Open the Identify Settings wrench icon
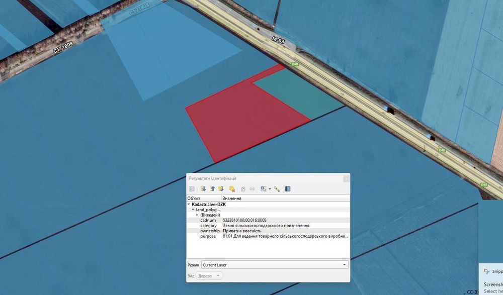Image resolution: width=503 pixels, height=295 pixels. click(277, 189)
